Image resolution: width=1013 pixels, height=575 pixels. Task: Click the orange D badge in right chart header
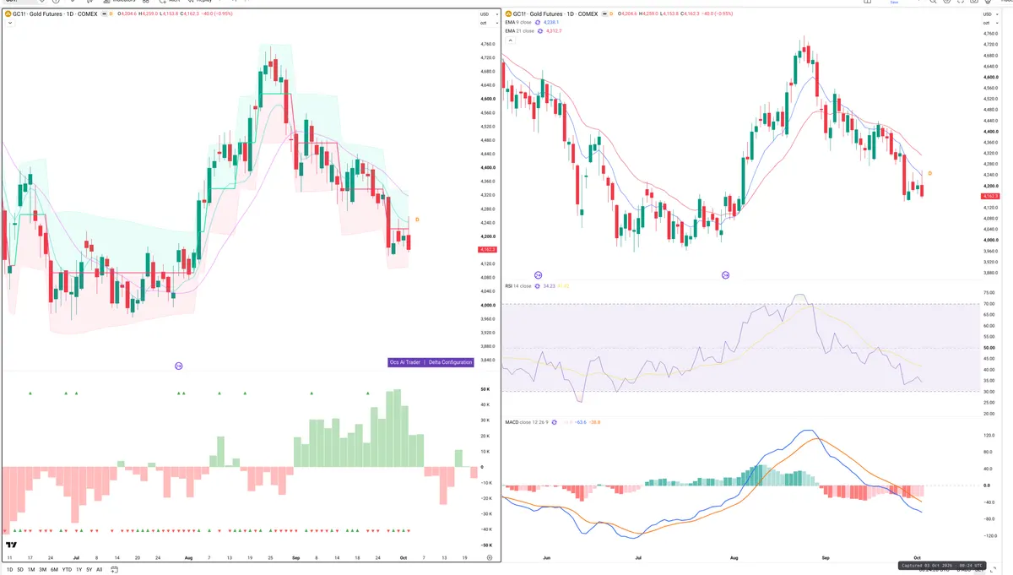tap(613, 14)
